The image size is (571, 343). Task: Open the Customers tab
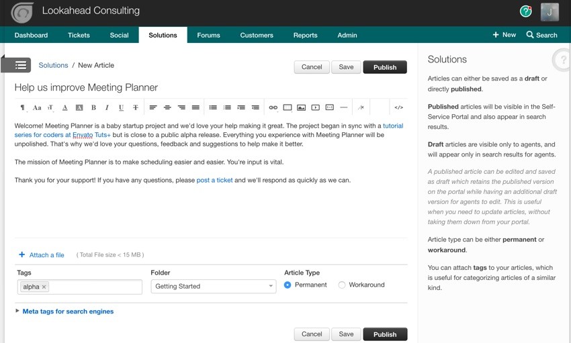(257, 36)
